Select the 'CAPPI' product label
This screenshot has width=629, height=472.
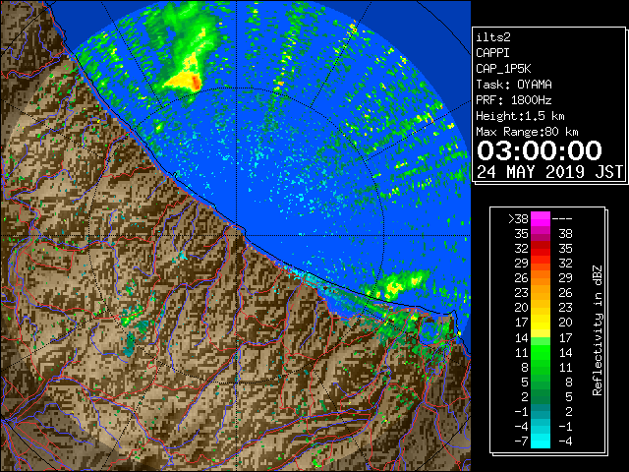pyautogui.click(x=492, y=53)
